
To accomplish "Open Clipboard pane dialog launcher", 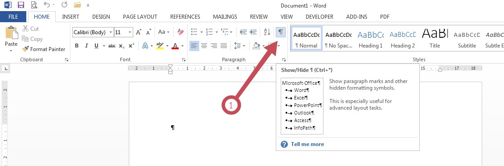I will [66, 60].
